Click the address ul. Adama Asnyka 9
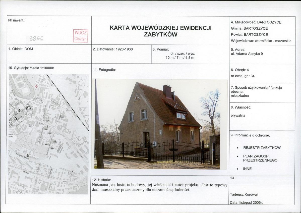 [x=247, y=54]
